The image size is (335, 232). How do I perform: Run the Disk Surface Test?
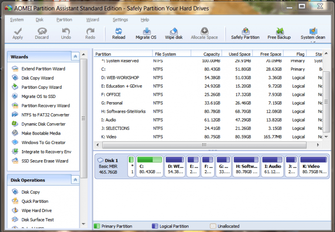[33, 220]
